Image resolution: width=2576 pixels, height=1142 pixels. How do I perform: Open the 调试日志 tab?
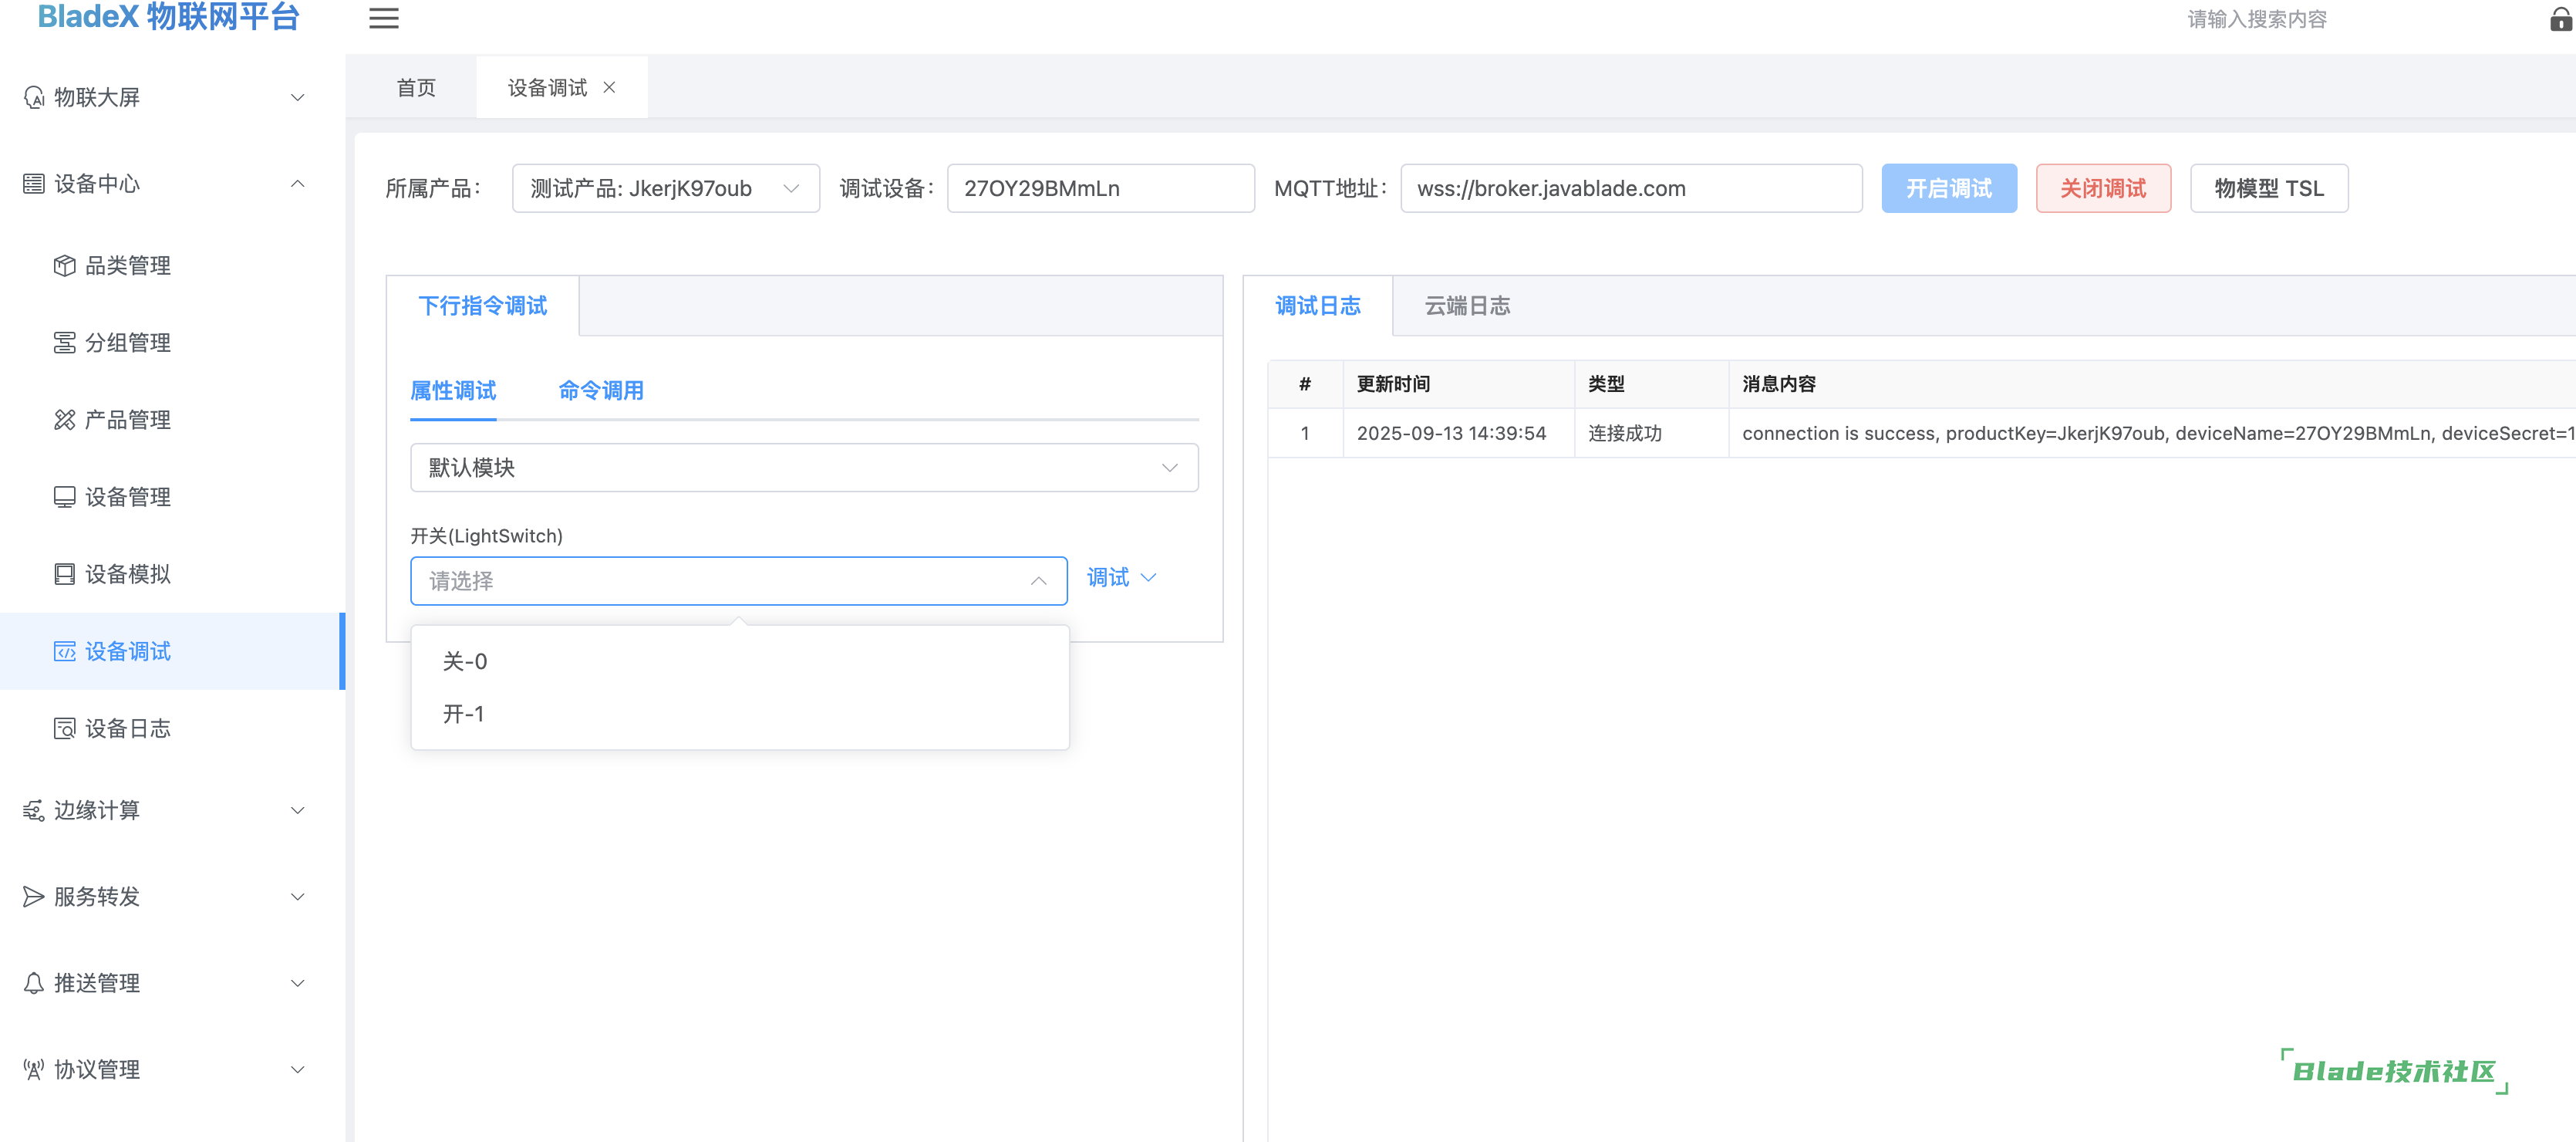click(x=1318, y=306)
